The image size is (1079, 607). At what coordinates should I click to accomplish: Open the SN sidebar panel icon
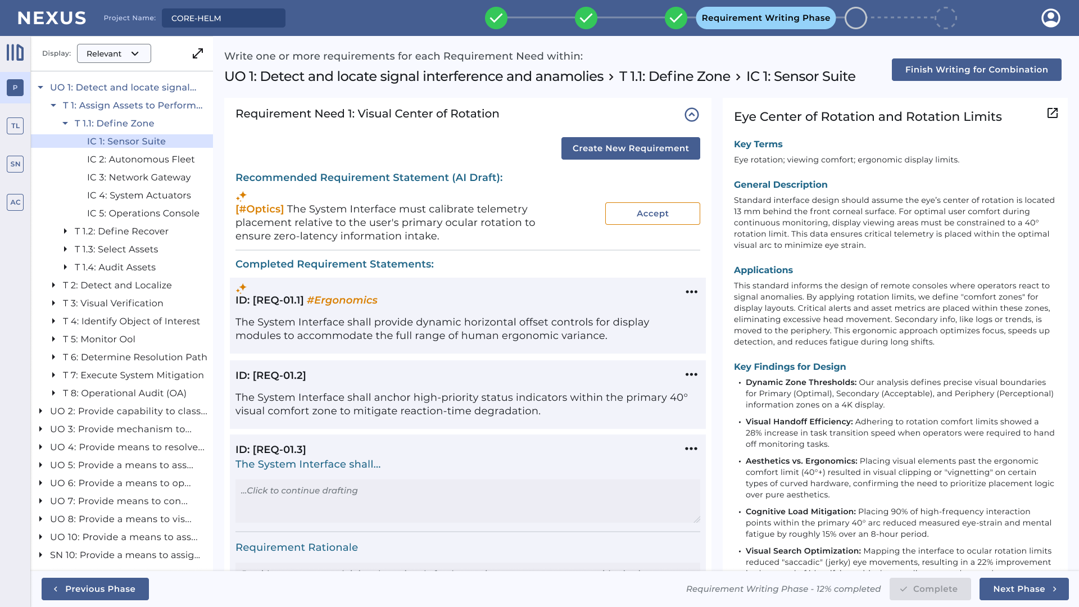pyautogui.click(x=15, y=164)
